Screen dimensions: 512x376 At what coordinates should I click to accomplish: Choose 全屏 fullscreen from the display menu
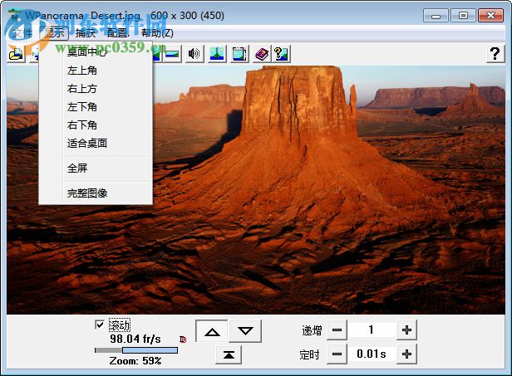click(x=96, y=168)
